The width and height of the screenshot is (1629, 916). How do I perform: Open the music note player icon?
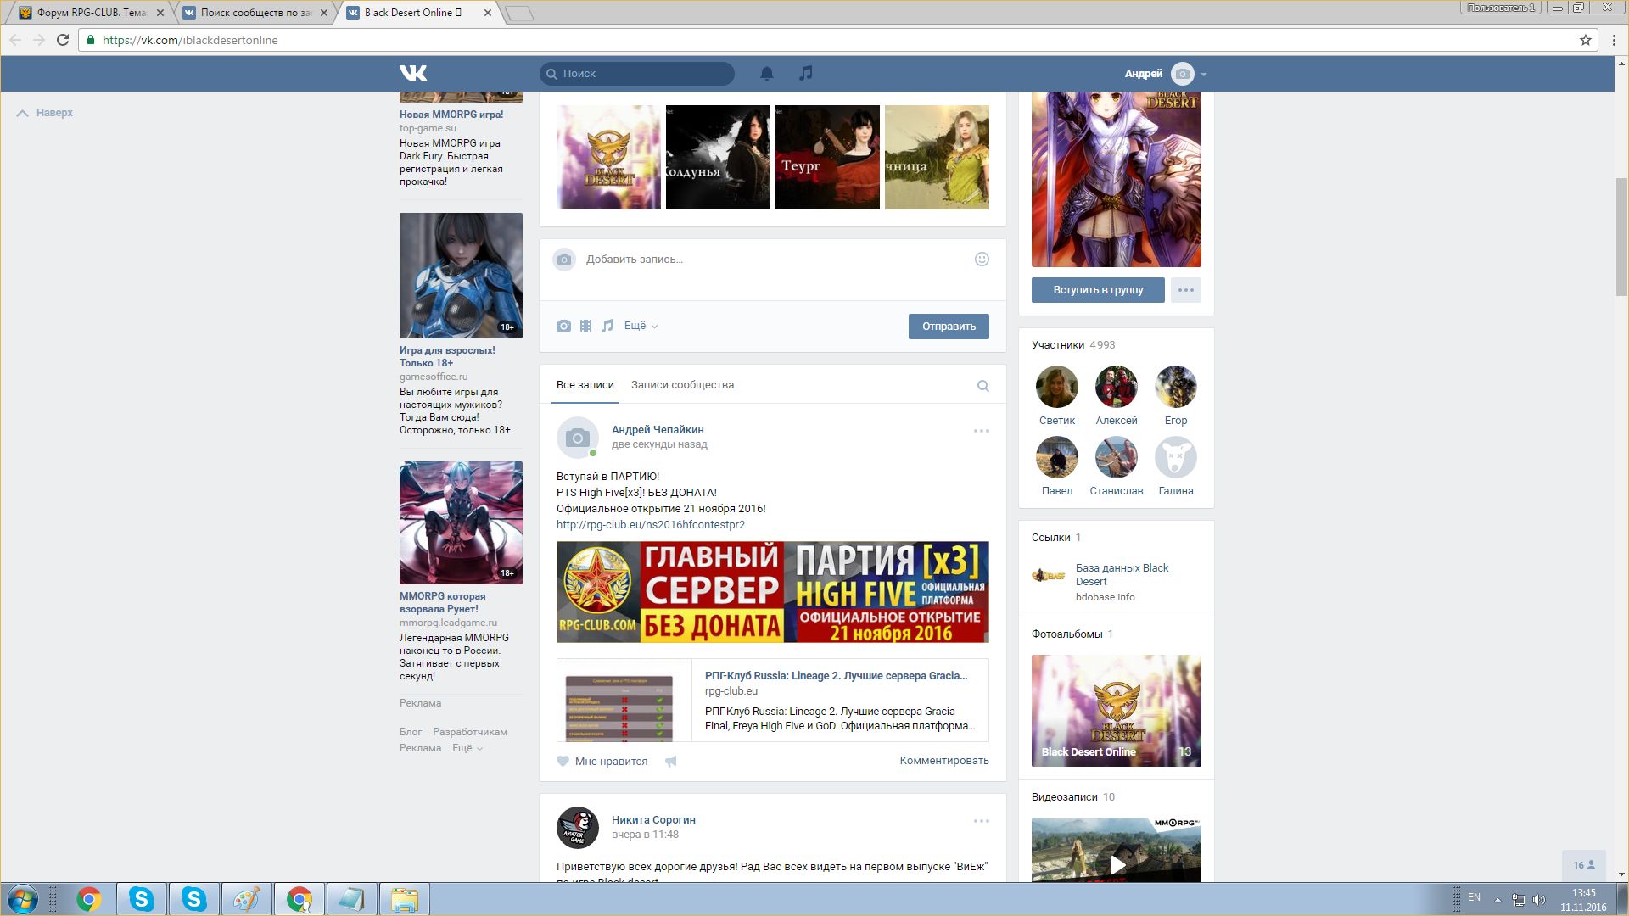pyautogui.click(x=806, y=73)
